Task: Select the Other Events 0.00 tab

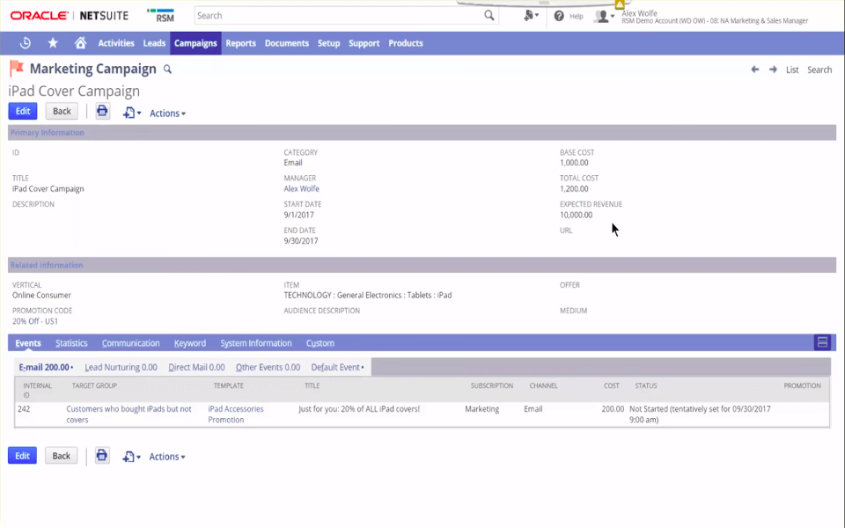Action: coord(268,367)
